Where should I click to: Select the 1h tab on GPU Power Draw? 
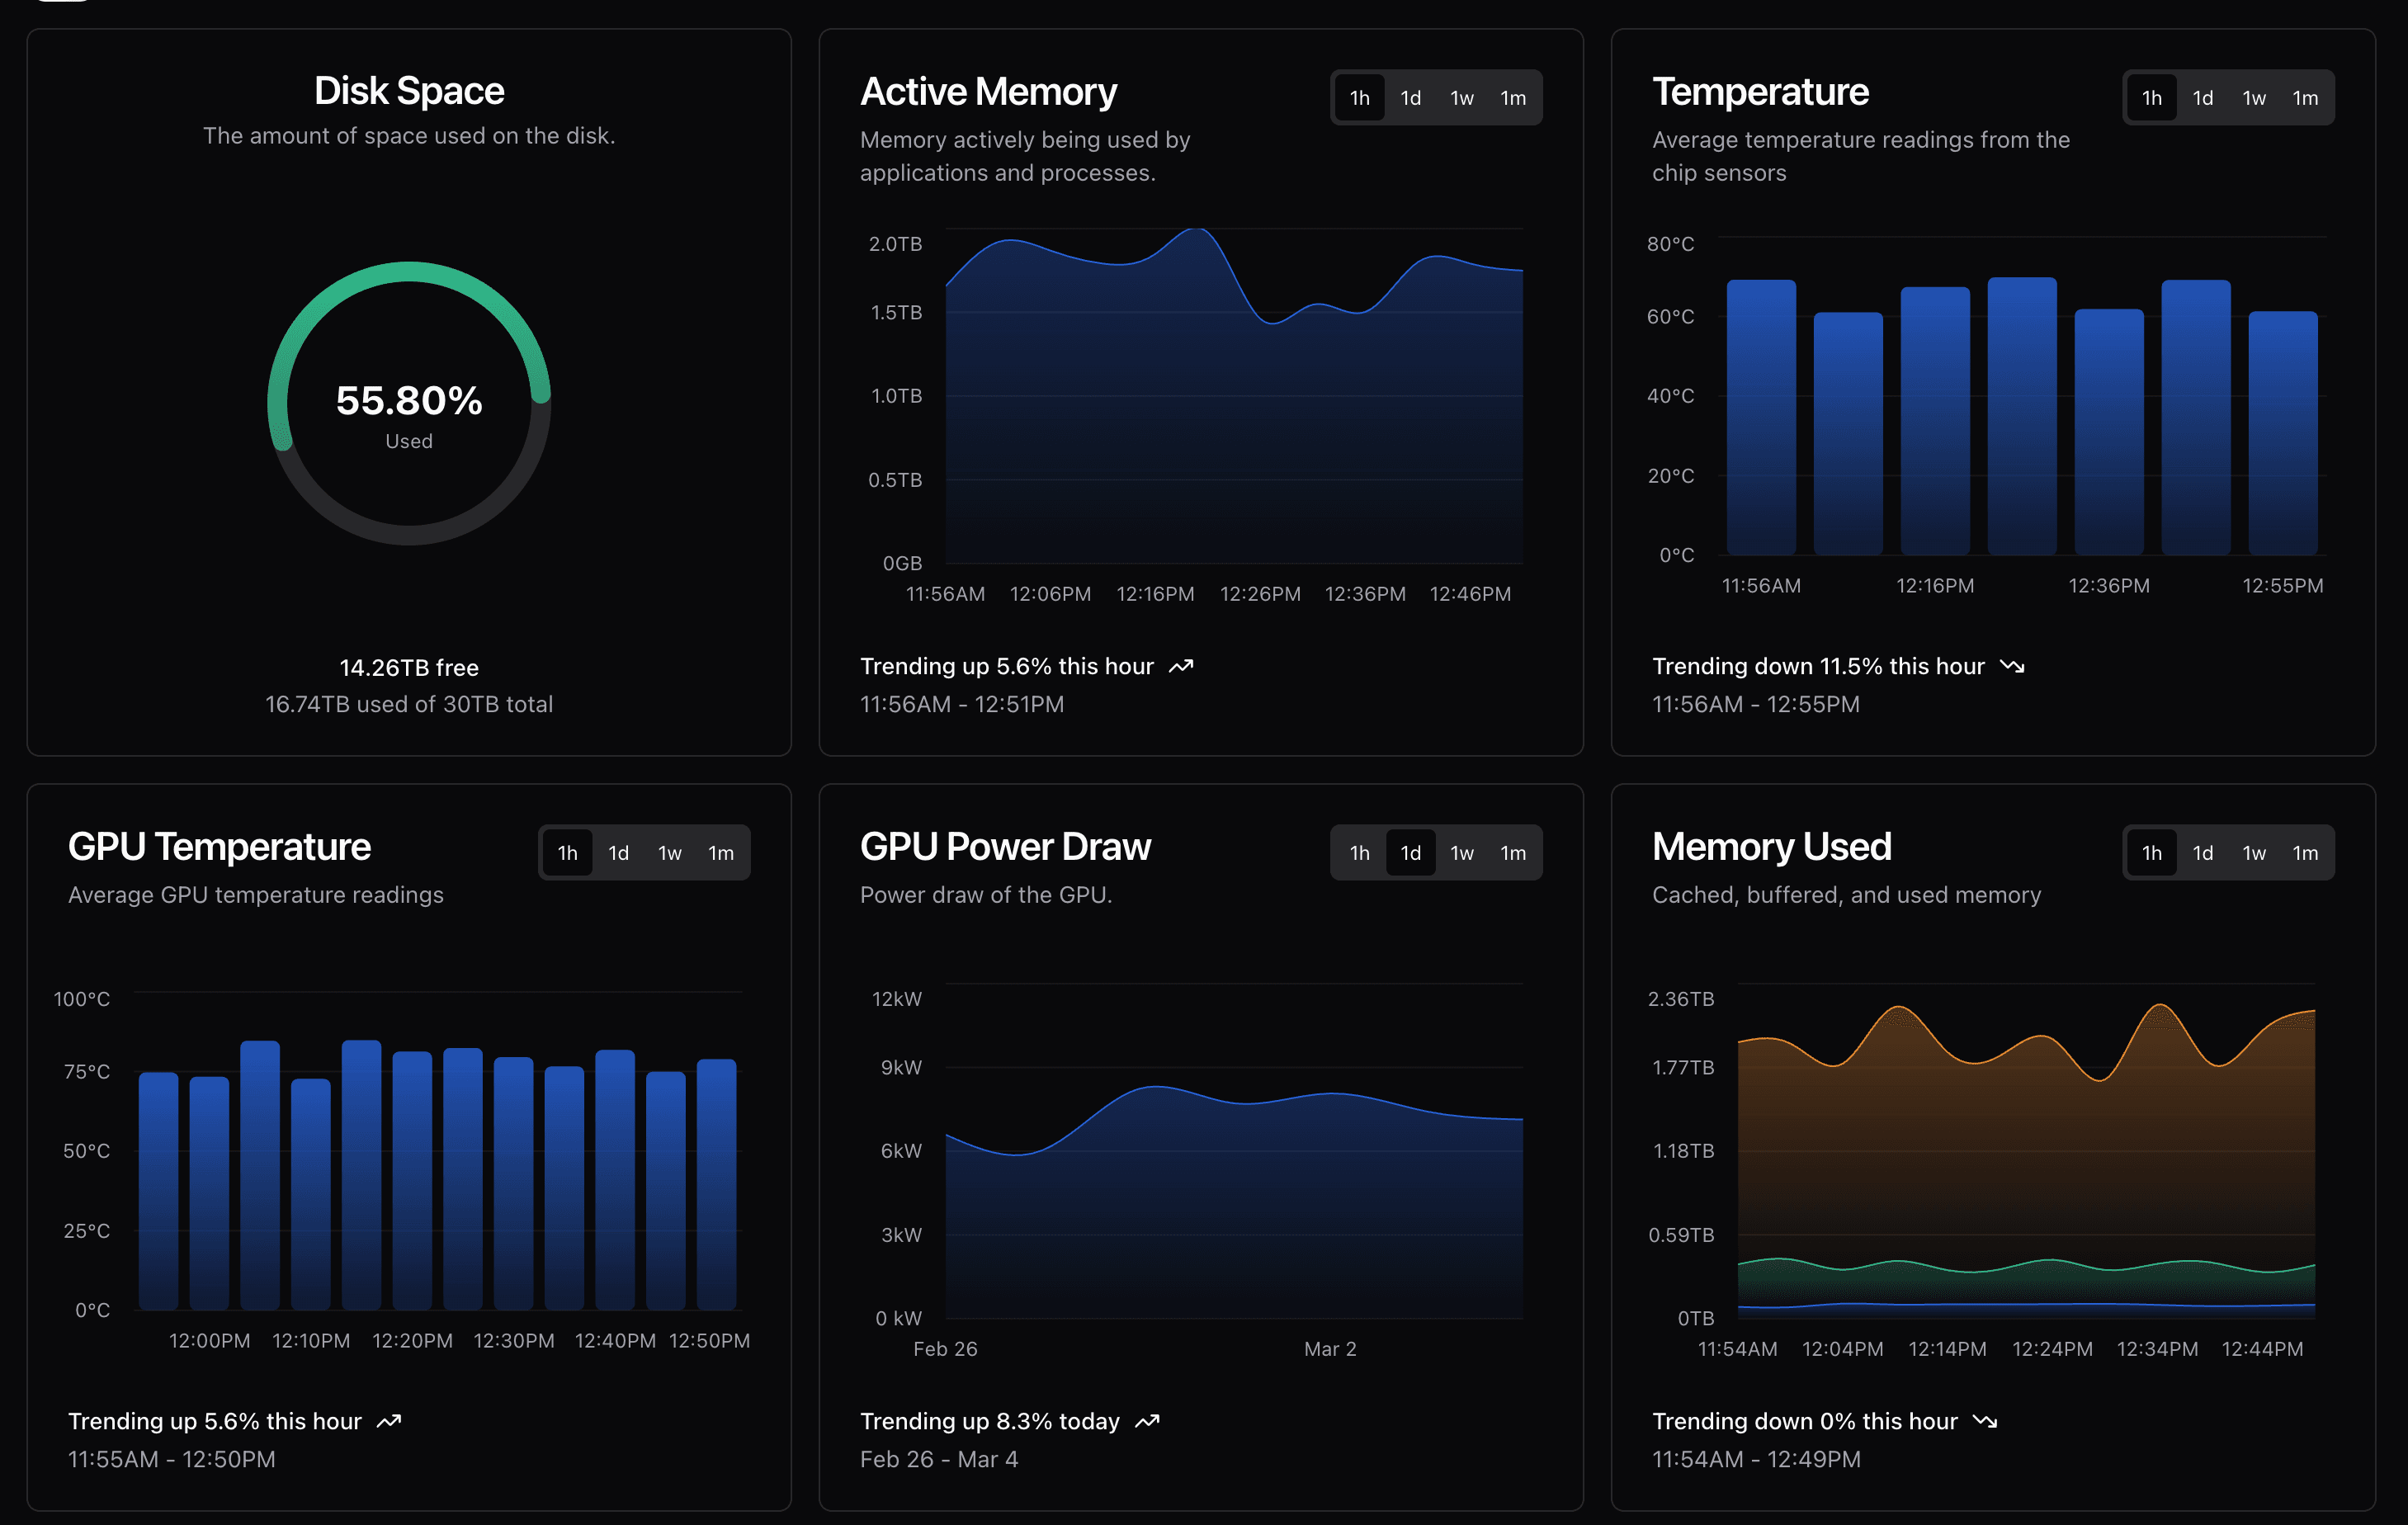pyautogui.click(x=1359, y=852)
